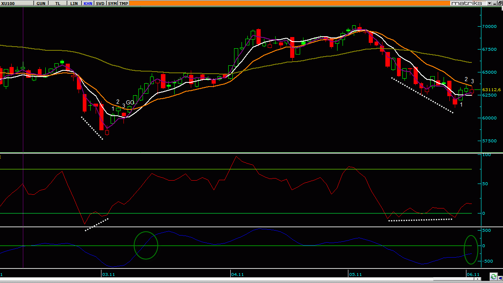Click the 03.11 date marker

[108, 274]
